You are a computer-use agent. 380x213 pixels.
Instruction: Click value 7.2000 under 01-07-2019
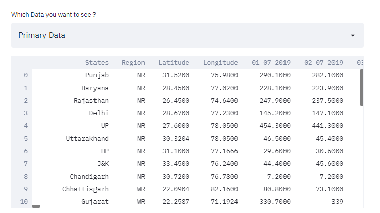tap(279, 177)
